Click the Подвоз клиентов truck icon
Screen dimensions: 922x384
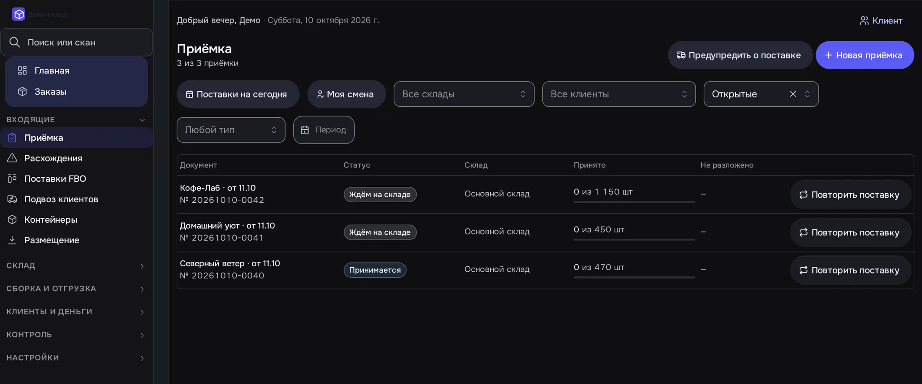pyautogui.click(x=12, y=199)
